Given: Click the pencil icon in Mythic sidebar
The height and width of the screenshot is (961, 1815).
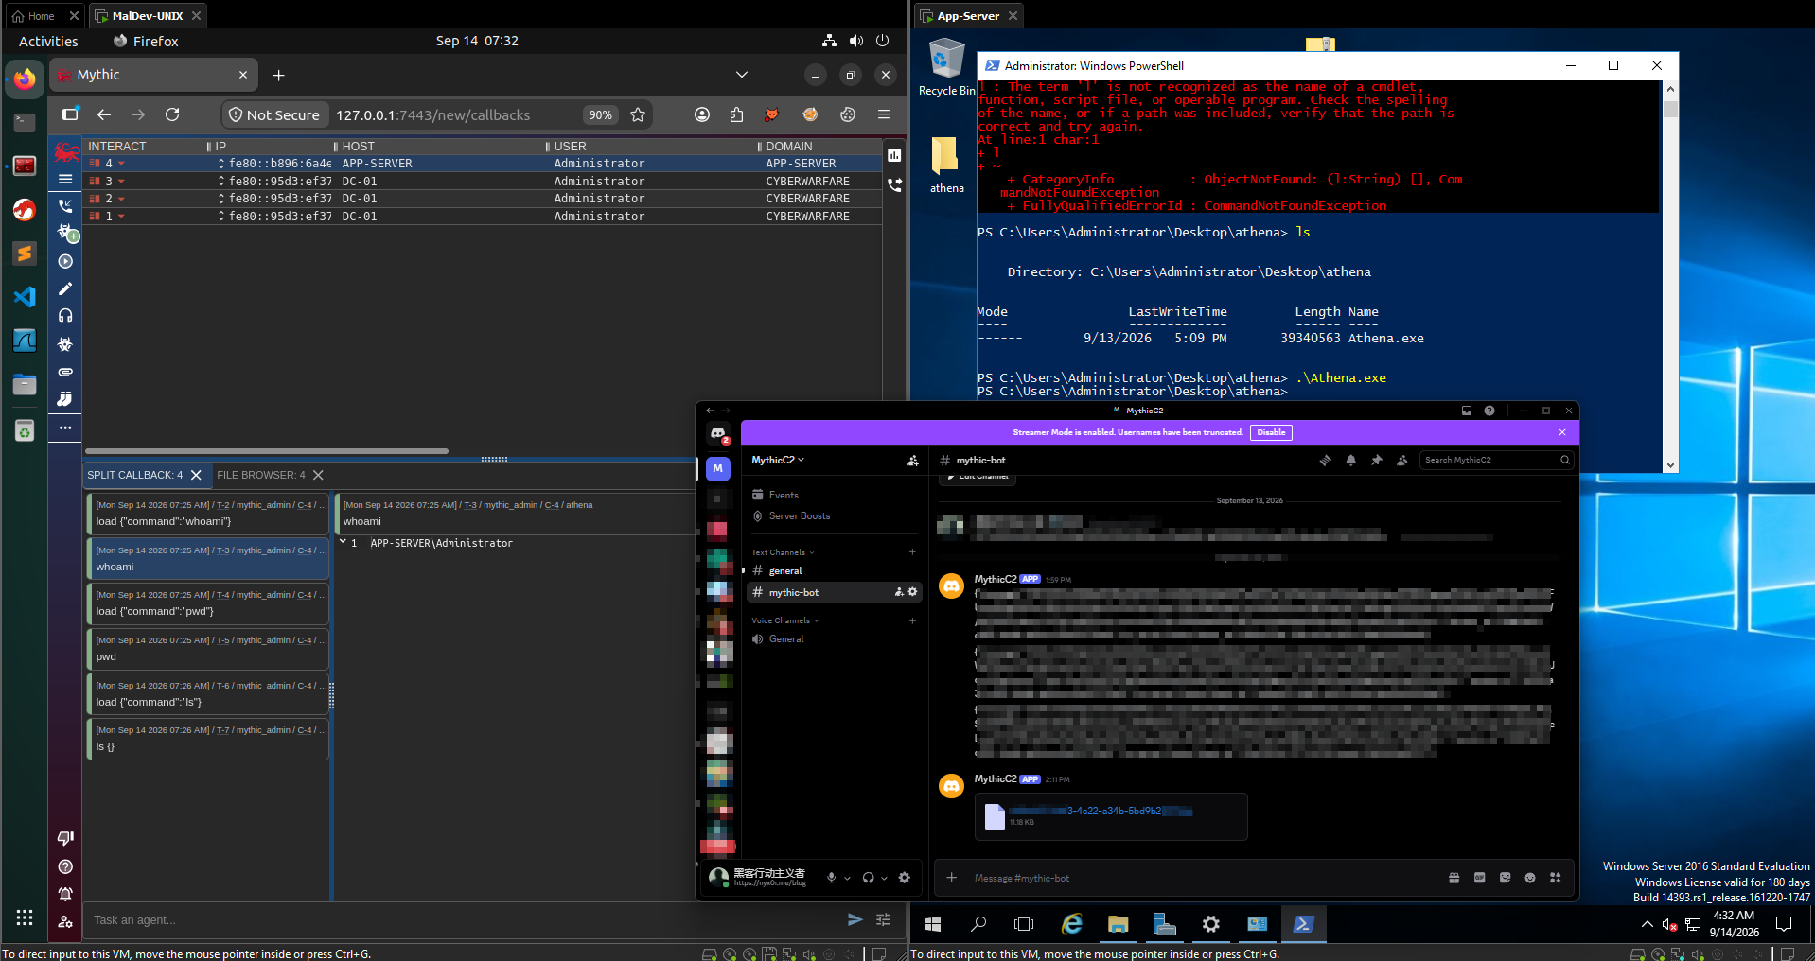Looking at the screenshot, I should coord(65,288).
